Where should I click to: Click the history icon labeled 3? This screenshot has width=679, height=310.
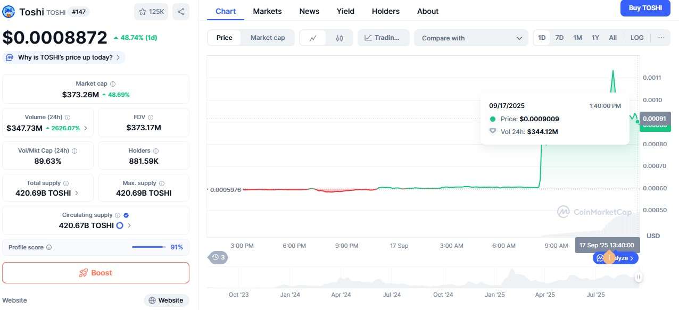click(x=218, y=257)
